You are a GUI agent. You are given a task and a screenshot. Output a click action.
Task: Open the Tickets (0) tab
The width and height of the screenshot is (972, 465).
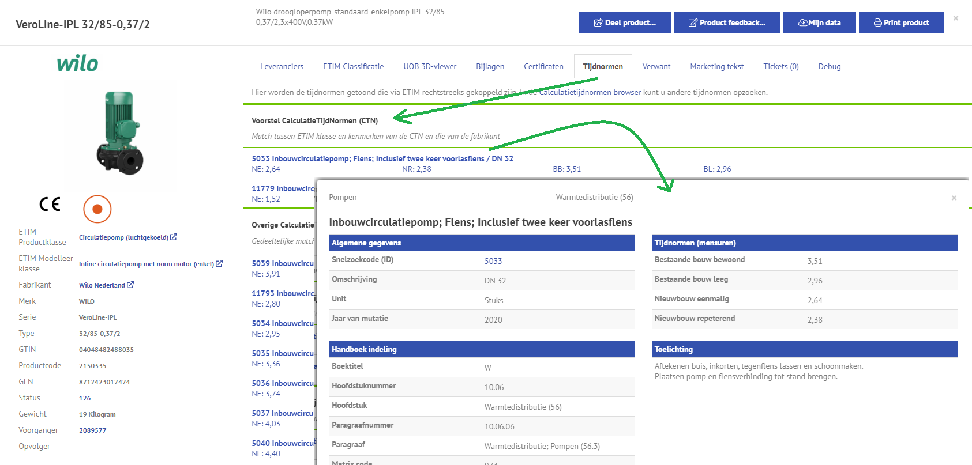tap(780, 67)
